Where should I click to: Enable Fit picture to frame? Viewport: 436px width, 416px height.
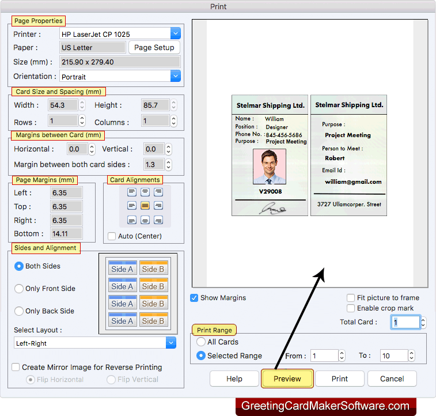tap(351, 298)
